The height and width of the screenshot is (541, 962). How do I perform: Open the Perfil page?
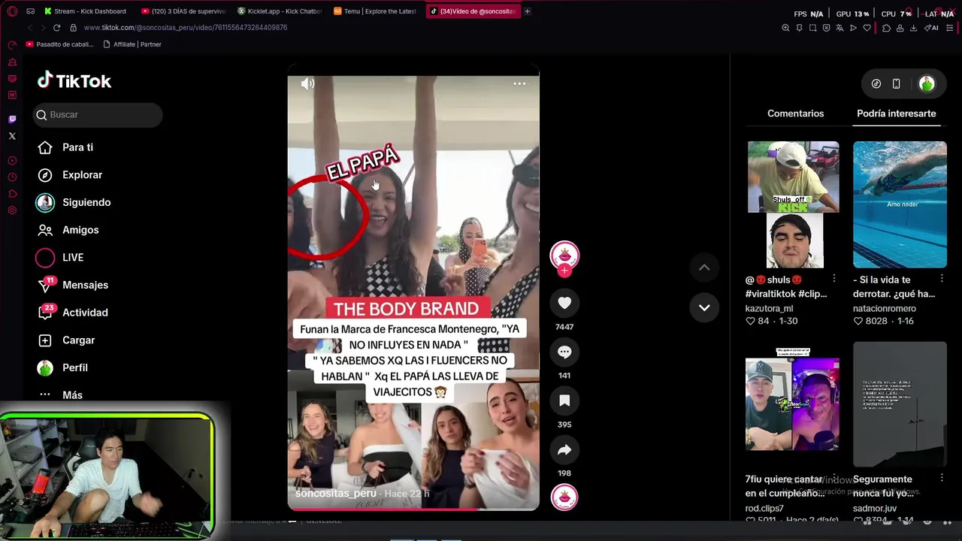point(75,367)
